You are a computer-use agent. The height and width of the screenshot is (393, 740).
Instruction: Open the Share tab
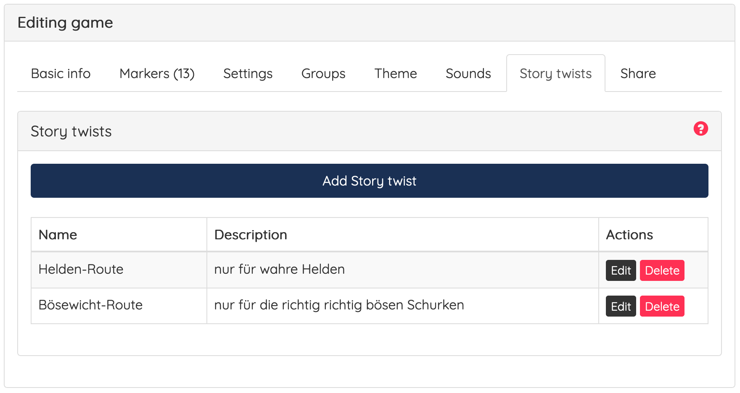(638, 73)
